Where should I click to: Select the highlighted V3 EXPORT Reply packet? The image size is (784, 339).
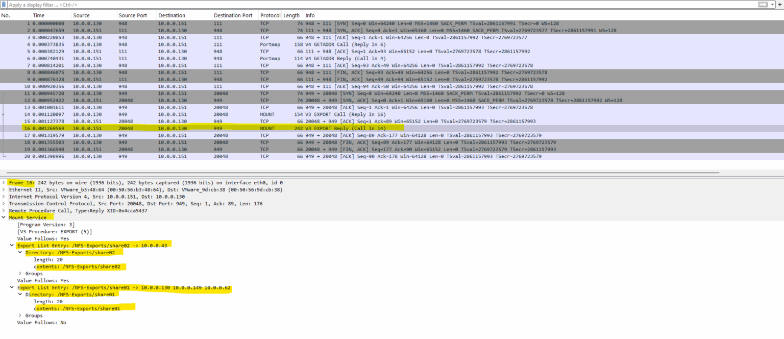coord(204,128)
